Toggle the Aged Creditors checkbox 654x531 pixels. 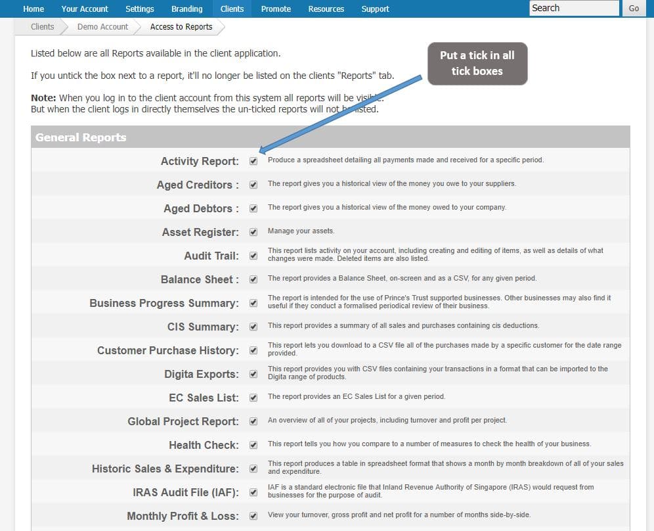click(x=253, y=185)
